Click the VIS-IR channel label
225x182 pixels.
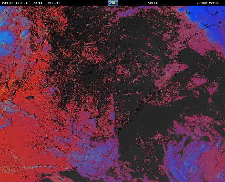point(152,3)
